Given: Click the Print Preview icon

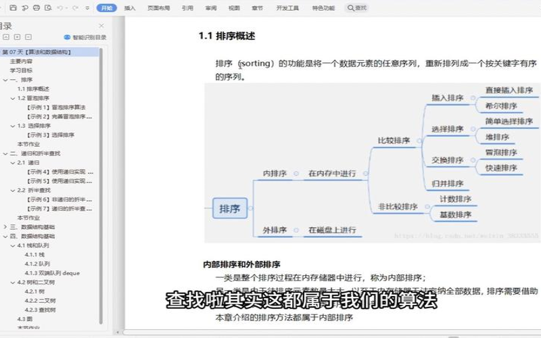Looking at the screenshot, I should (48, 7).
